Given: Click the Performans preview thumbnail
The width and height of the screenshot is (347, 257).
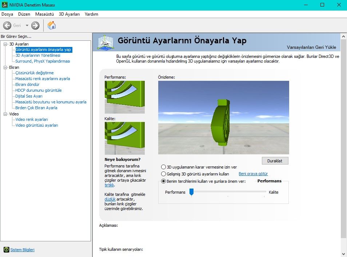Looking at the screenshot, I should [x=125, y=97].
